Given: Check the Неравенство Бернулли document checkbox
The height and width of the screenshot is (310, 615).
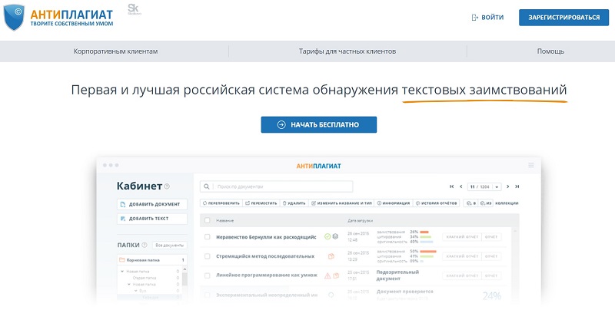Looking at the screenshot, I should point(207,237).
